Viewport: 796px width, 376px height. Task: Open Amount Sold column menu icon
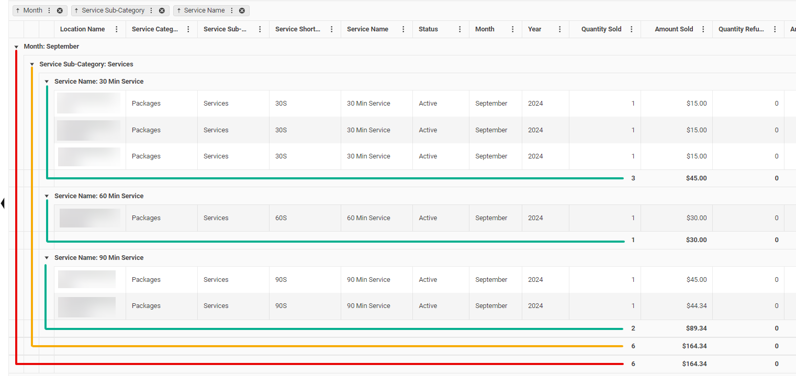point(703,29)
